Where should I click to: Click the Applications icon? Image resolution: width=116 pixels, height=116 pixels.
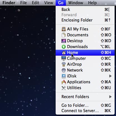[x=64, y=82]
